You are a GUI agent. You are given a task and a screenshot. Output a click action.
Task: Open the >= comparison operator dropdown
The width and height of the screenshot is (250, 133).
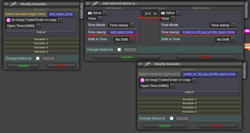pos(150,14)
